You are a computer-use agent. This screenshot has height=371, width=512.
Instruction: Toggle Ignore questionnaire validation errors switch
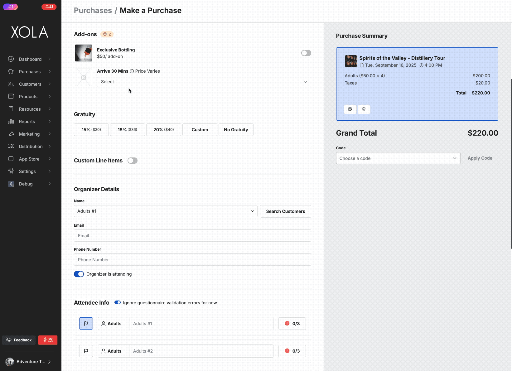[118, 302]
